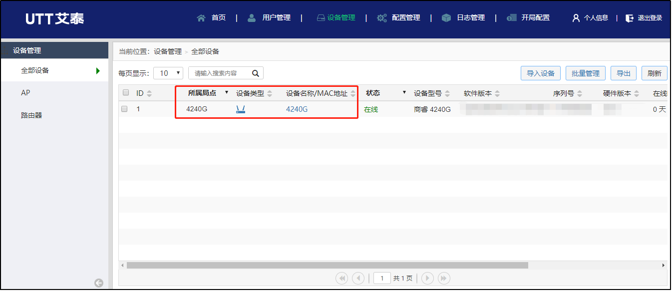Screen dimensions: 672x291
Task: Collapse the sidebar with the left arrow icon
Action: [99, 283]
